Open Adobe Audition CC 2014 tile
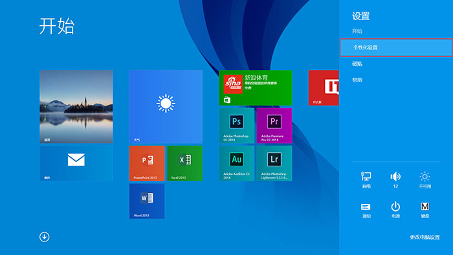This screenshot has height=255, width=453. 237,164
